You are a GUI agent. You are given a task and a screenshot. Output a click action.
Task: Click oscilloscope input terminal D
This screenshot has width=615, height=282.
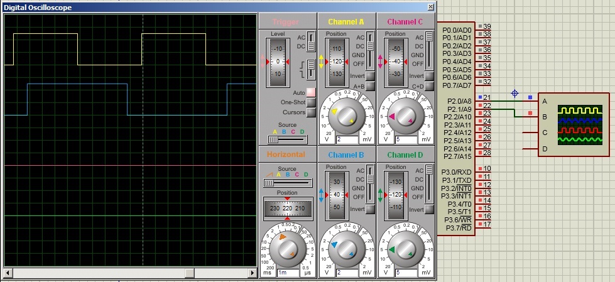click(x=530, y=149)
